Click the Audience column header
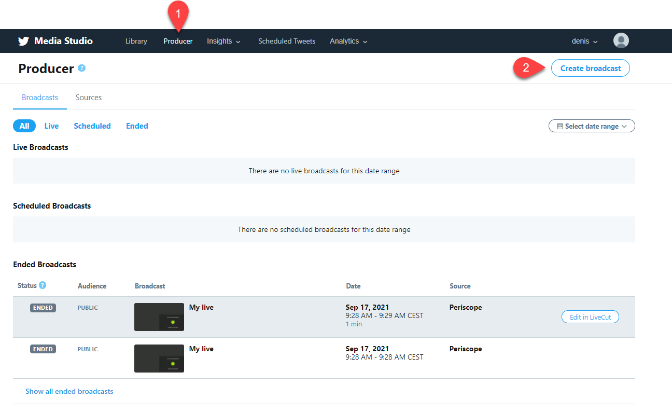The height and width of the screenshot is (413, 672). (x=92, y=286)
